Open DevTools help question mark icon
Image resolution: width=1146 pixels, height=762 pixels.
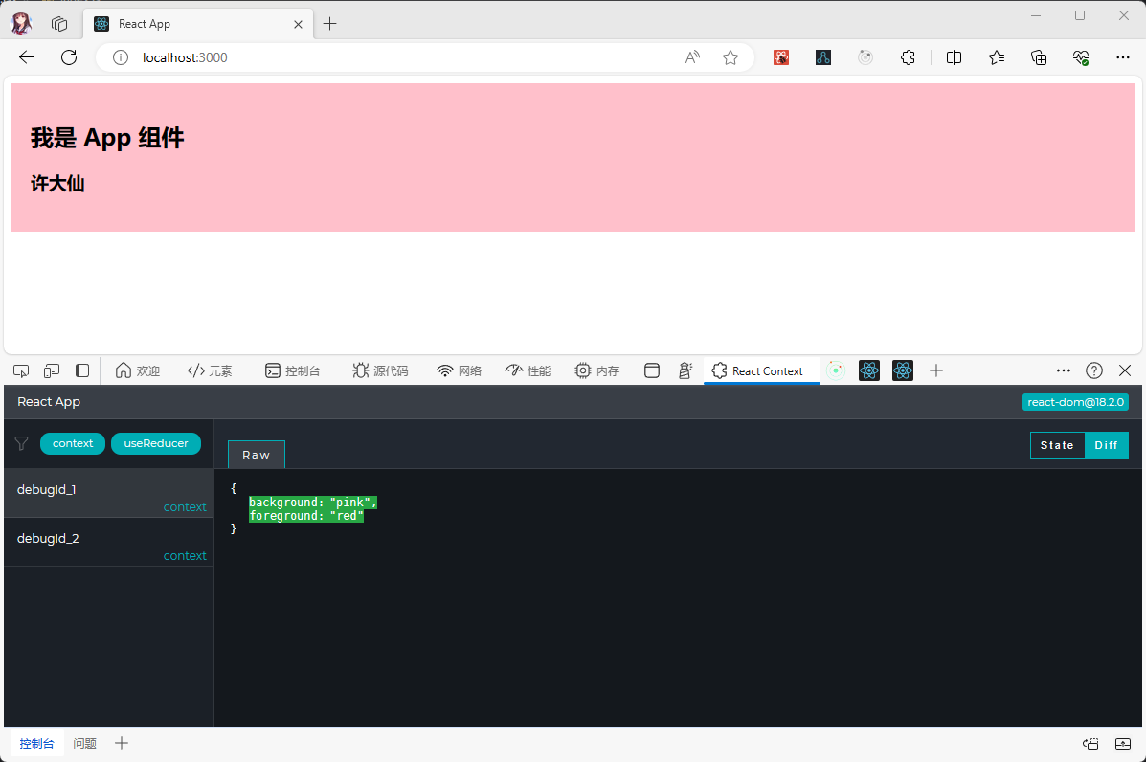coord(1093,370)
